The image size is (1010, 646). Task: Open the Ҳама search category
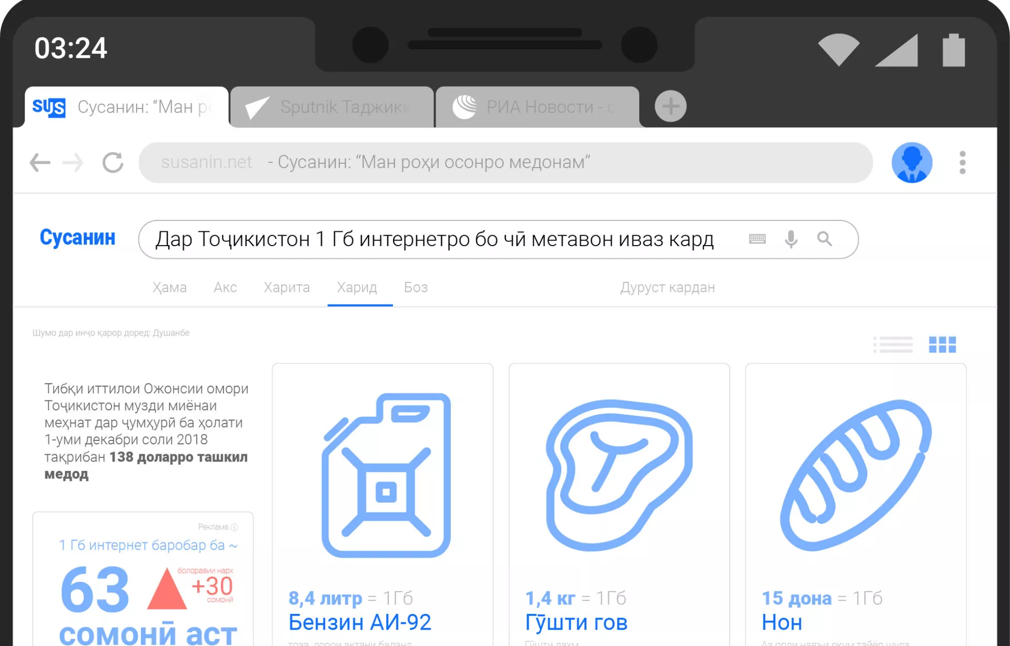[x=169, y=287]
